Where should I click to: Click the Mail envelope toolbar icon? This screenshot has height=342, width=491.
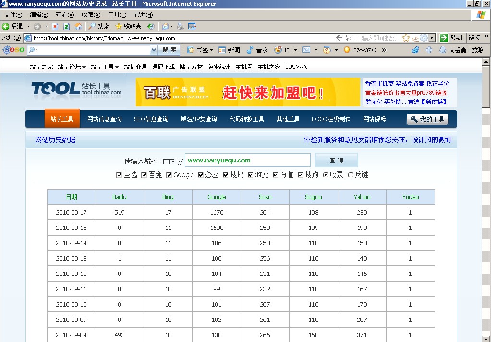166,26
